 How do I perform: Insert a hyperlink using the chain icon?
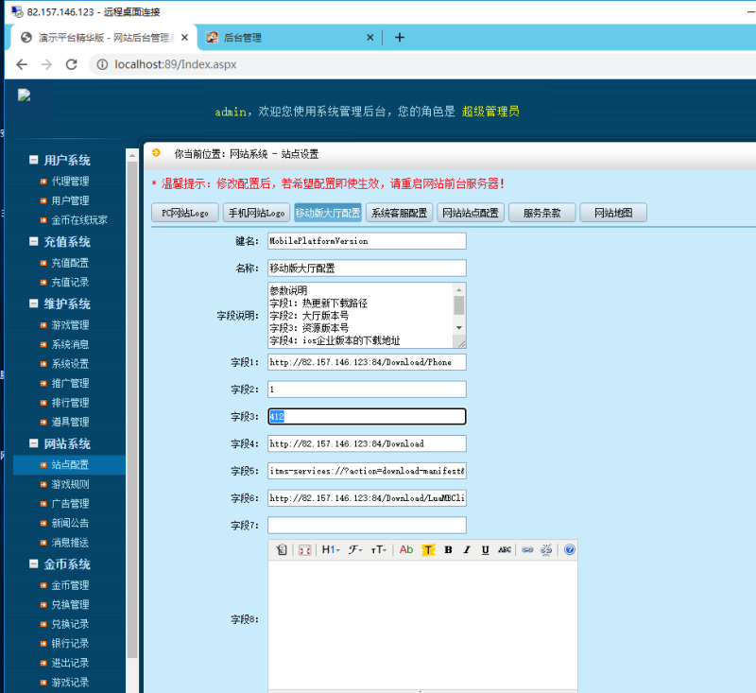[x=526, y=549]
